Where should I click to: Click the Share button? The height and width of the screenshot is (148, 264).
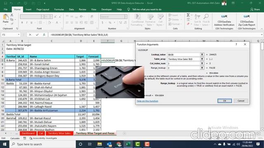pos(255,9)
